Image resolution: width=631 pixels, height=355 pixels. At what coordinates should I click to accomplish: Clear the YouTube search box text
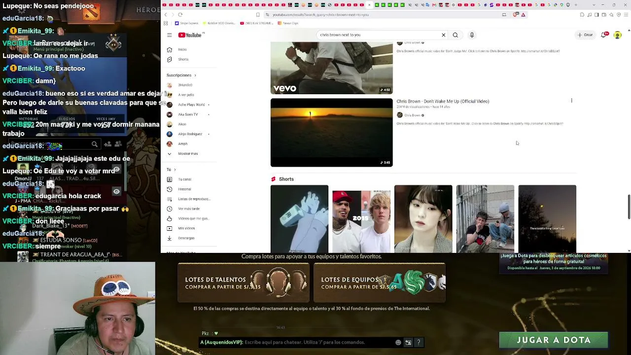[443, 35]
